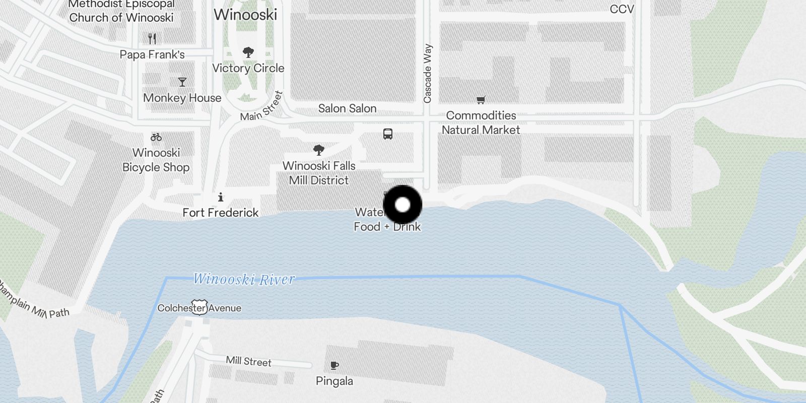
Task: Click the Winooski Falls Mill District tree icon
Action: 318,150
